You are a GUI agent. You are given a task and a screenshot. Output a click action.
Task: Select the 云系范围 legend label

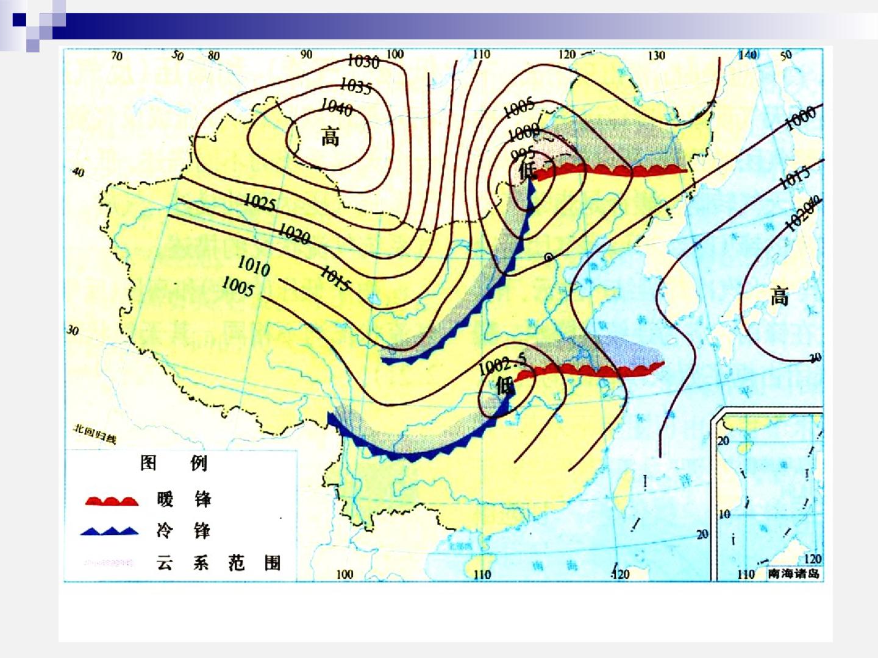click(x=219, y=562)
